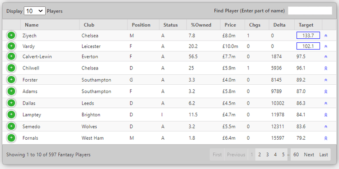Image resolution: width=339 pixels, height=169 pixels.
Task: Go to page 2 of players
Action: [259, 155]
